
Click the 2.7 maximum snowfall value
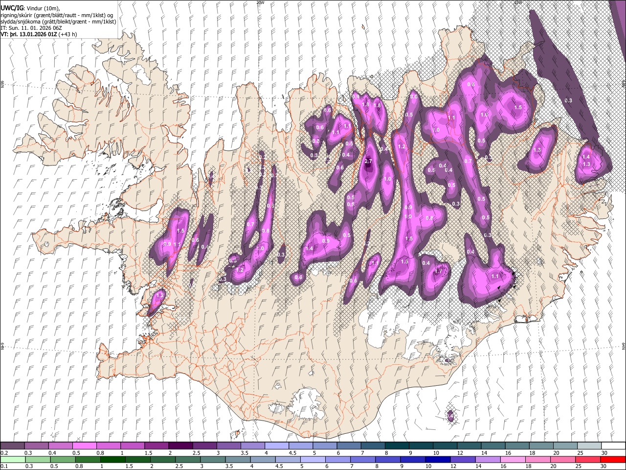coord(369,161)
